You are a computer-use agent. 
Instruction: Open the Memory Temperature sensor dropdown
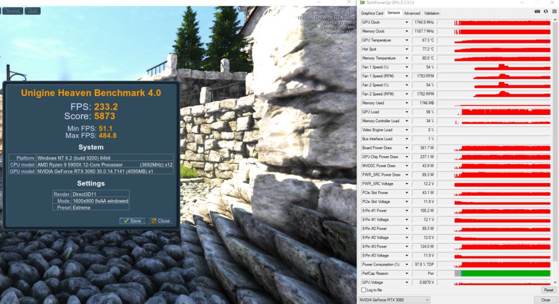[x=406, y=58]
